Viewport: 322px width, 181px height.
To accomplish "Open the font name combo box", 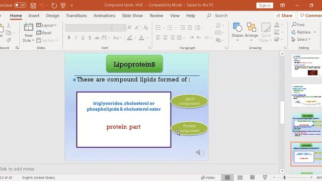I will tap(89, 28).
